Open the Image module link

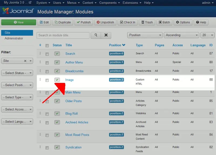tap(69, 80)
